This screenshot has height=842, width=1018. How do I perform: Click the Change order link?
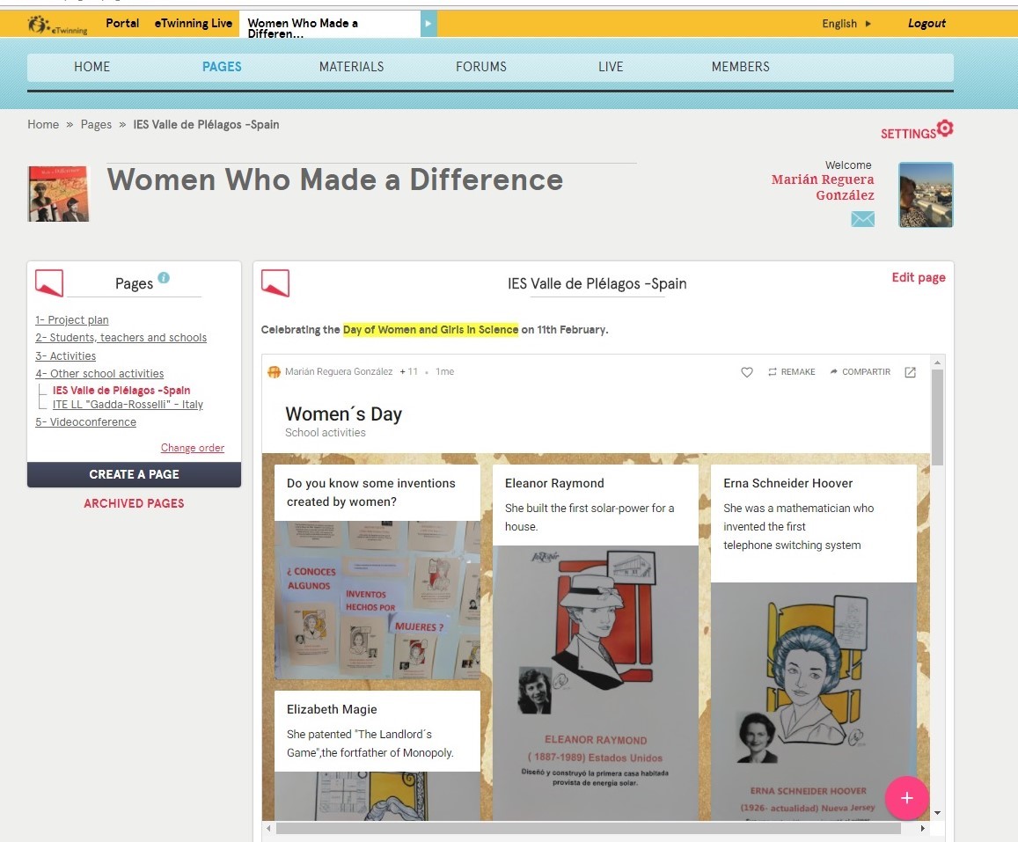click(x=192, y=448)
